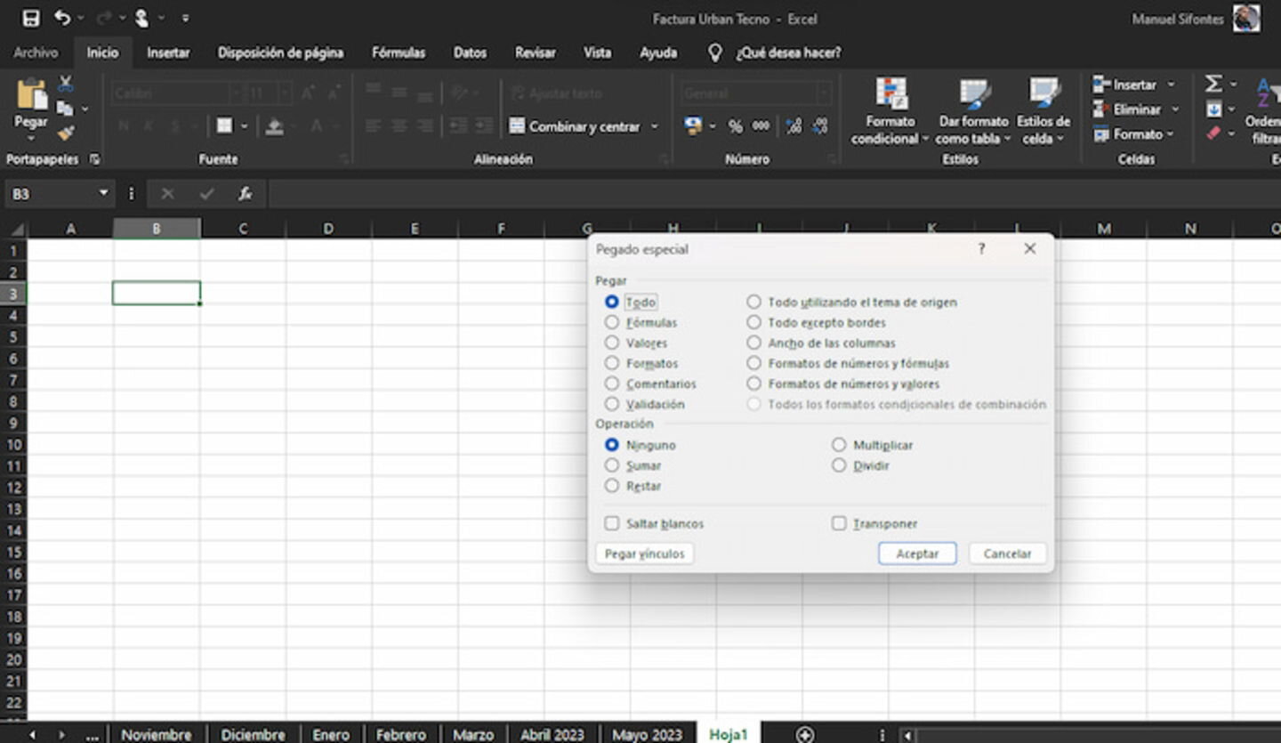The image size is (1281, 743).
Task: Switch to the Insertar ribbon tab
Action: point(168,52)
